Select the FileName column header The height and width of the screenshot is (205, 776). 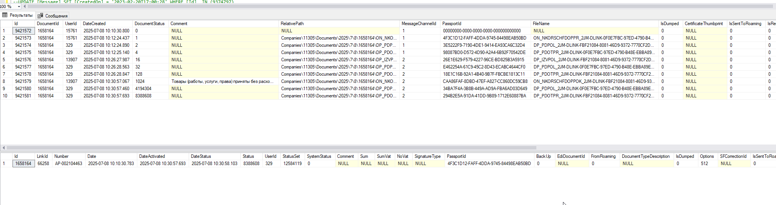[595, 24]
